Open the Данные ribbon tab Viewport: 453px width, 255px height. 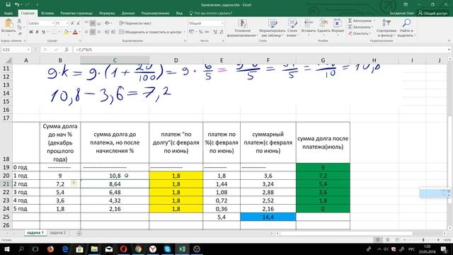pos(128,13)
